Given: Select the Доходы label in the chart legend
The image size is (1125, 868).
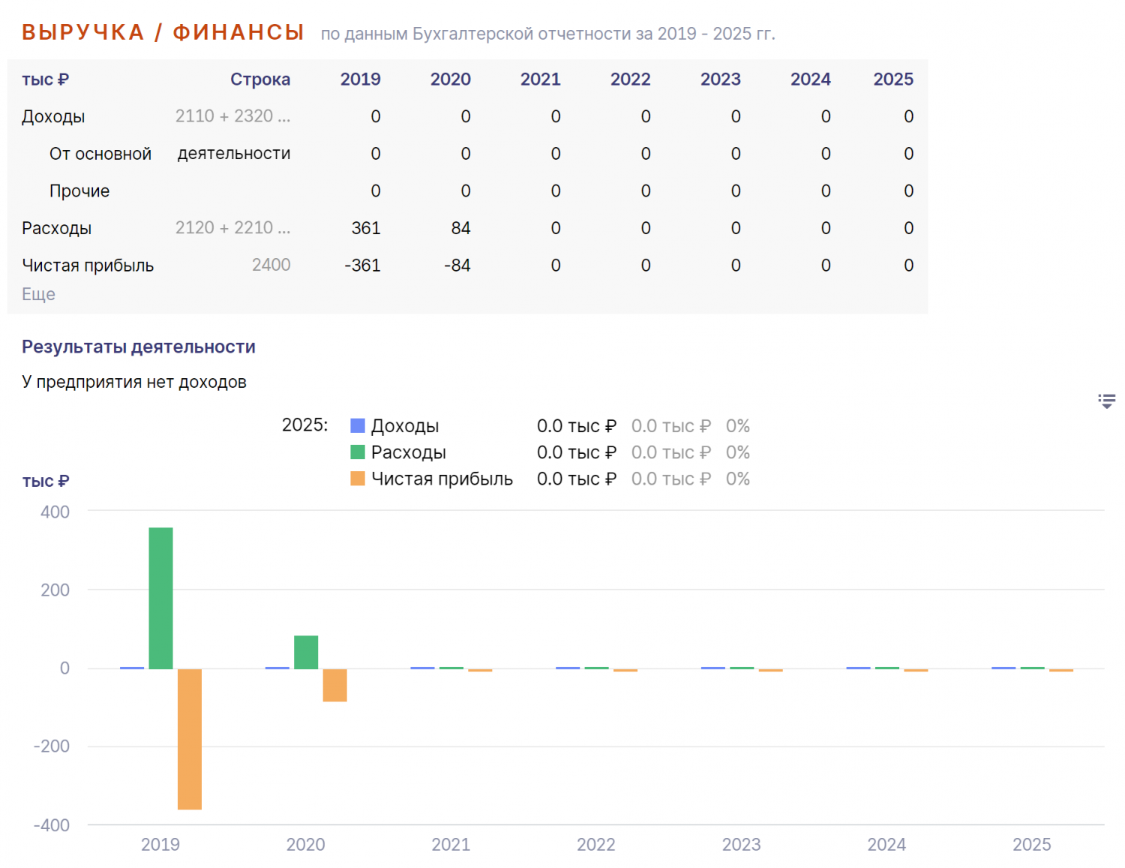Looking at the screenshot, I should click(405, 426).
